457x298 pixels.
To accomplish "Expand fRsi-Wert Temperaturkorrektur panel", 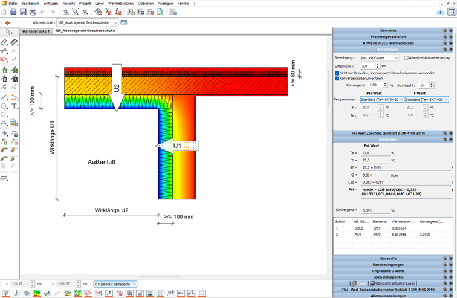I will 393,290.
